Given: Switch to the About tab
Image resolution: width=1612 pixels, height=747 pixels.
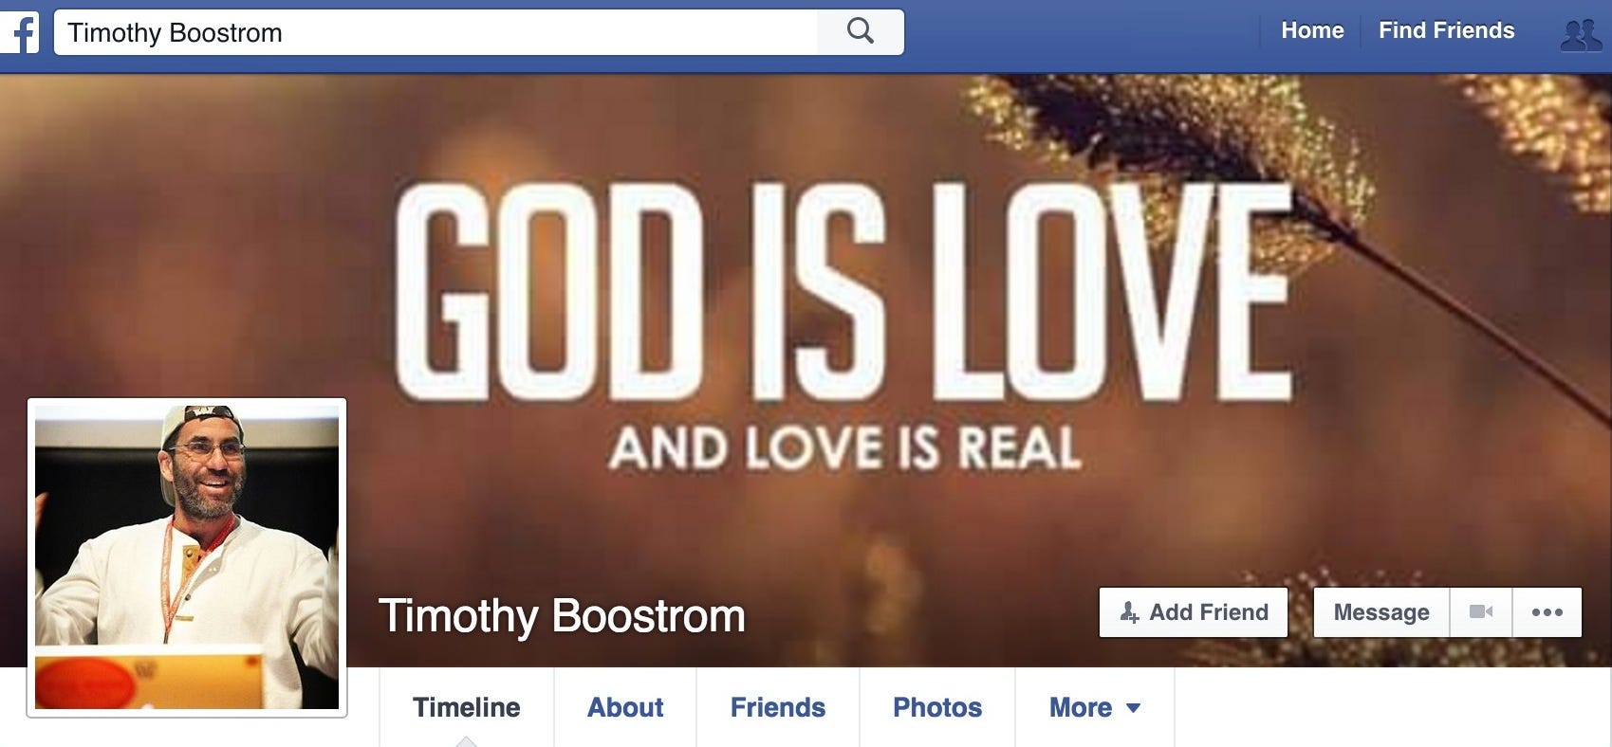Looking at the screenshot, I should (x=625, y=707).
